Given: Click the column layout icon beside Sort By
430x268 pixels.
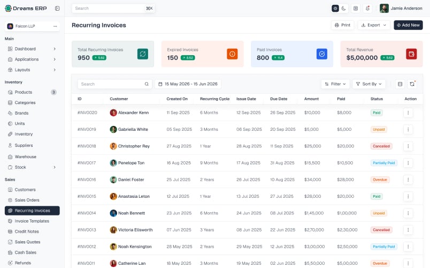Looking at the screenshot, I should coord(400,84).
